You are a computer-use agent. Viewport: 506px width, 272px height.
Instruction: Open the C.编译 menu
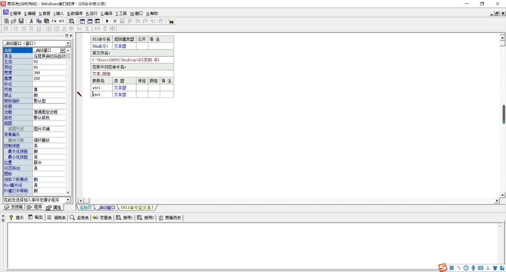(x=106, y=14)
